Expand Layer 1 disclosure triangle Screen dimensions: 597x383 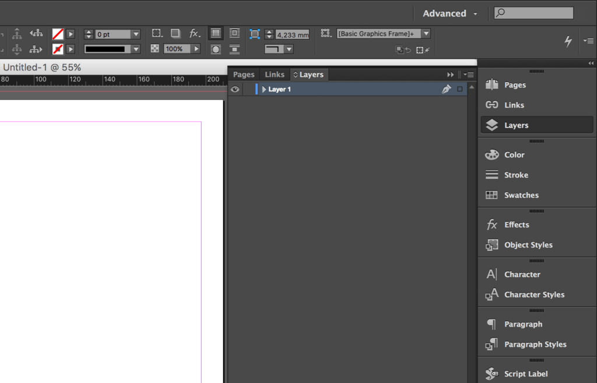pos(264,89)
